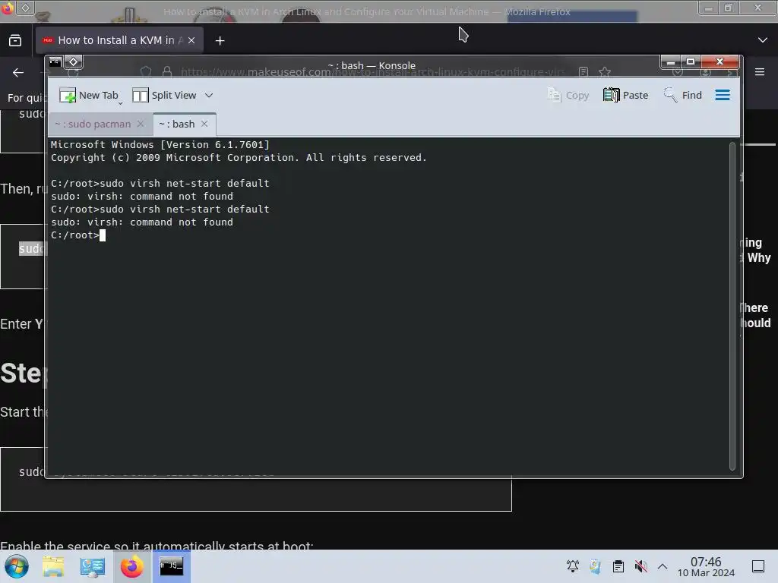
Task: Click the Copy toolbar button
Action: 568,95
